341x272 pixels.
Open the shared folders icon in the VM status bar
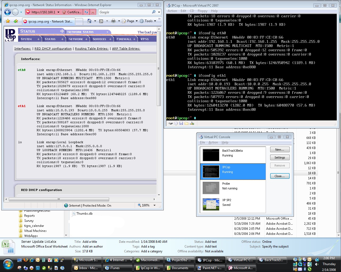(186, 123)
